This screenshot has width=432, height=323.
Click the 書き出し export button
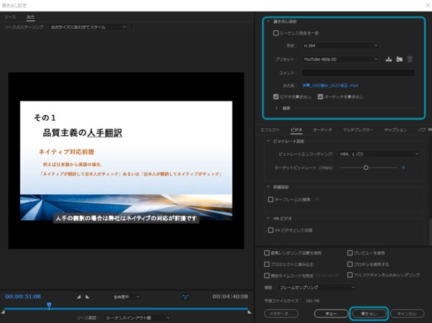pyautogui.click(x=369, y=314)
